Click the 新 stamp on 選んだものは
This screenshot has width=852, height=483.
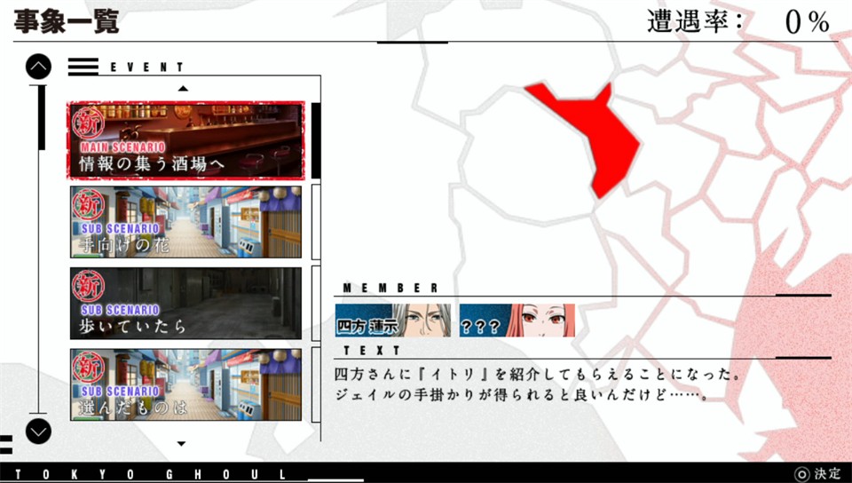[88, 368]
